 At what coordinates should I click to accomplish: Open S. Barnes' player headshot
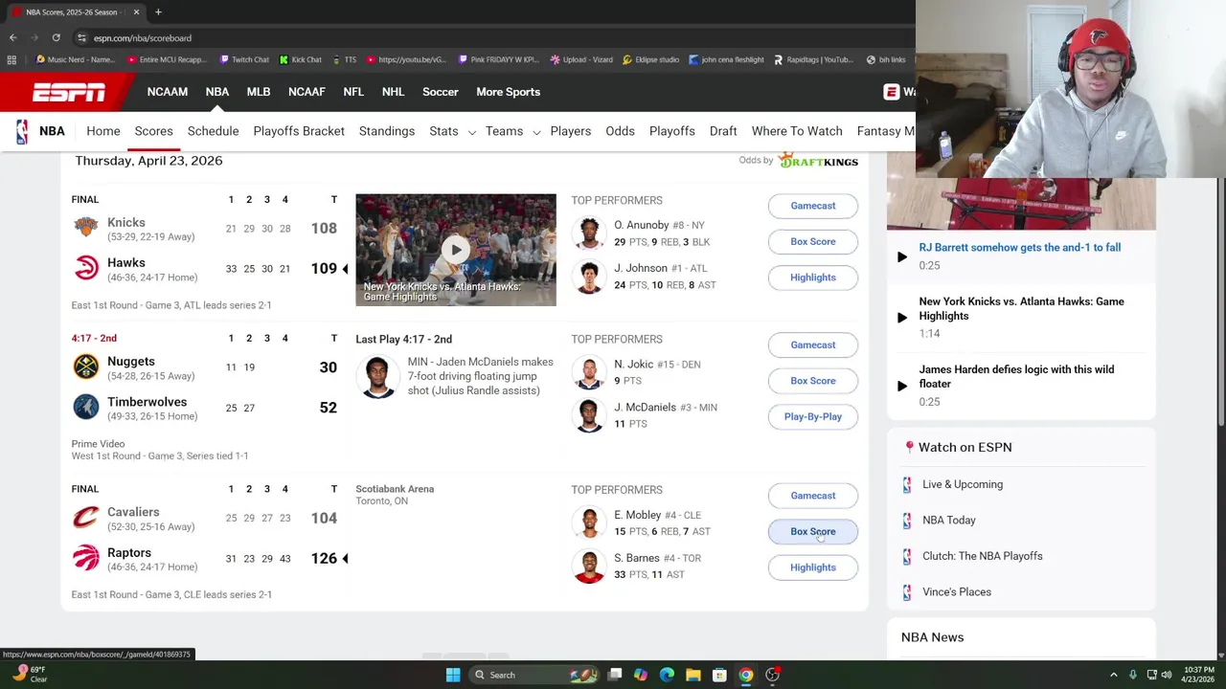point(589,567)
